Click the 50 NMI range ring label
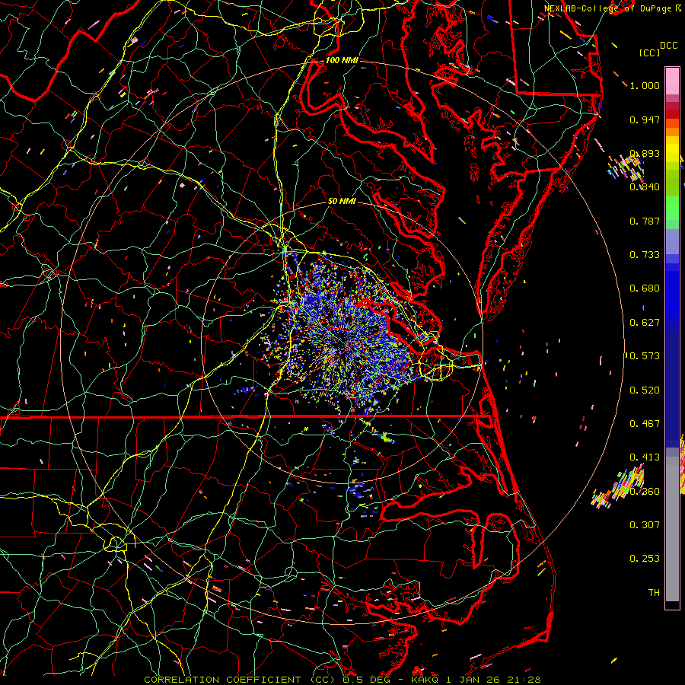The height and width of the screenshot is (685, 685). click(x=342, y=201)
